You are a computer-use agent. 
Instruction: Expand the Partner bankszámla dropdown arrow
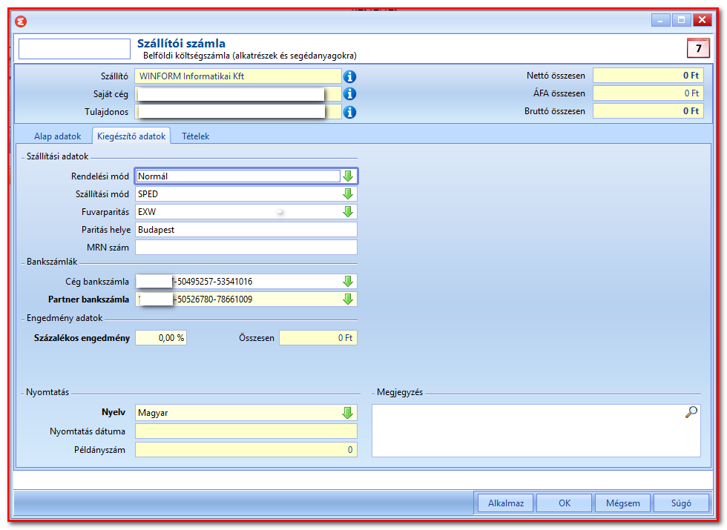pyautogui.click(x=348, y=299)
